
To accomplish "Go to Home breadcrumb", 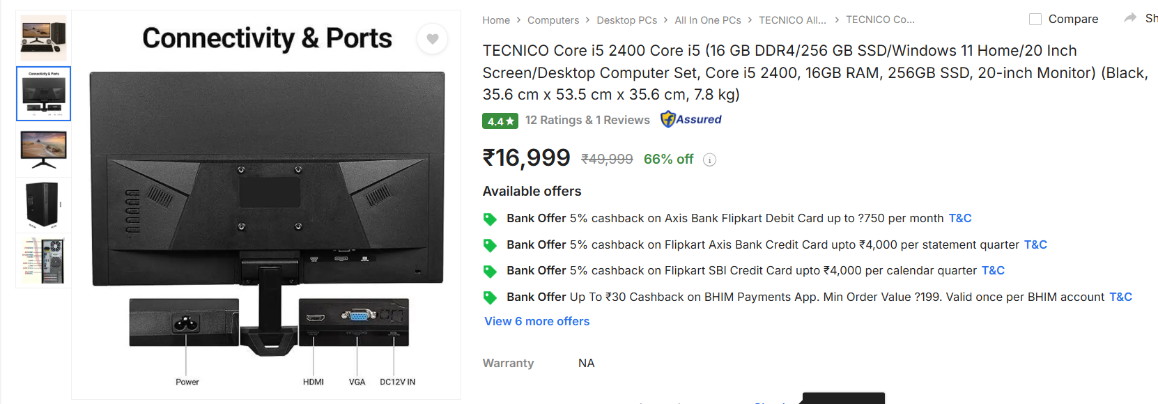I will pos(496,20).
